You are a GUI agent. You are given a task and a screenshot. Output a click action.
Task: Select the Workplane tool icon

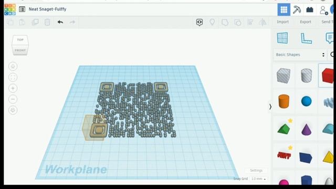[282, 38]
